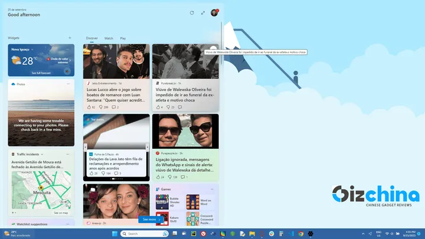Expand Nova Iguaçu location dropdown

tap(32, 50)
